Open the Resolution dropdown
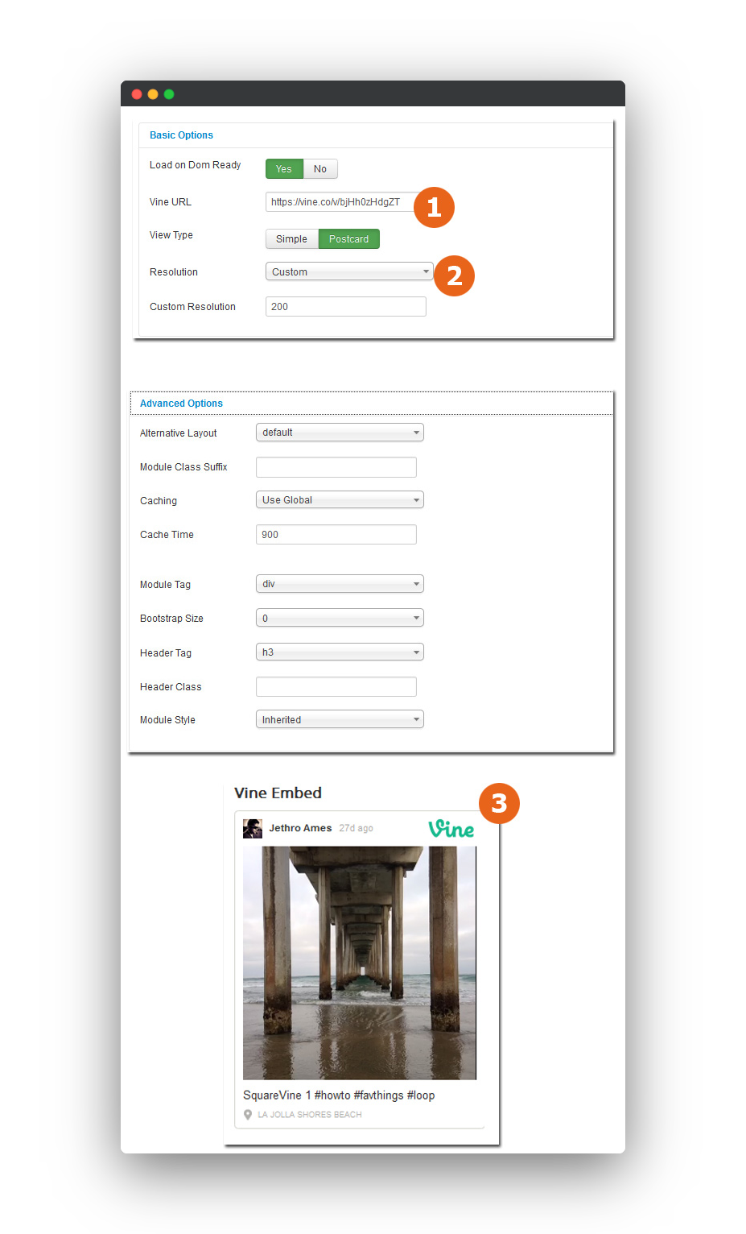This screenshot has width=746, height=1234. [x=349, y=271]
